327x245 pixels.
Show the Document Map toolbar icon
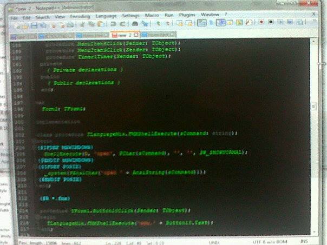point(239,22)
